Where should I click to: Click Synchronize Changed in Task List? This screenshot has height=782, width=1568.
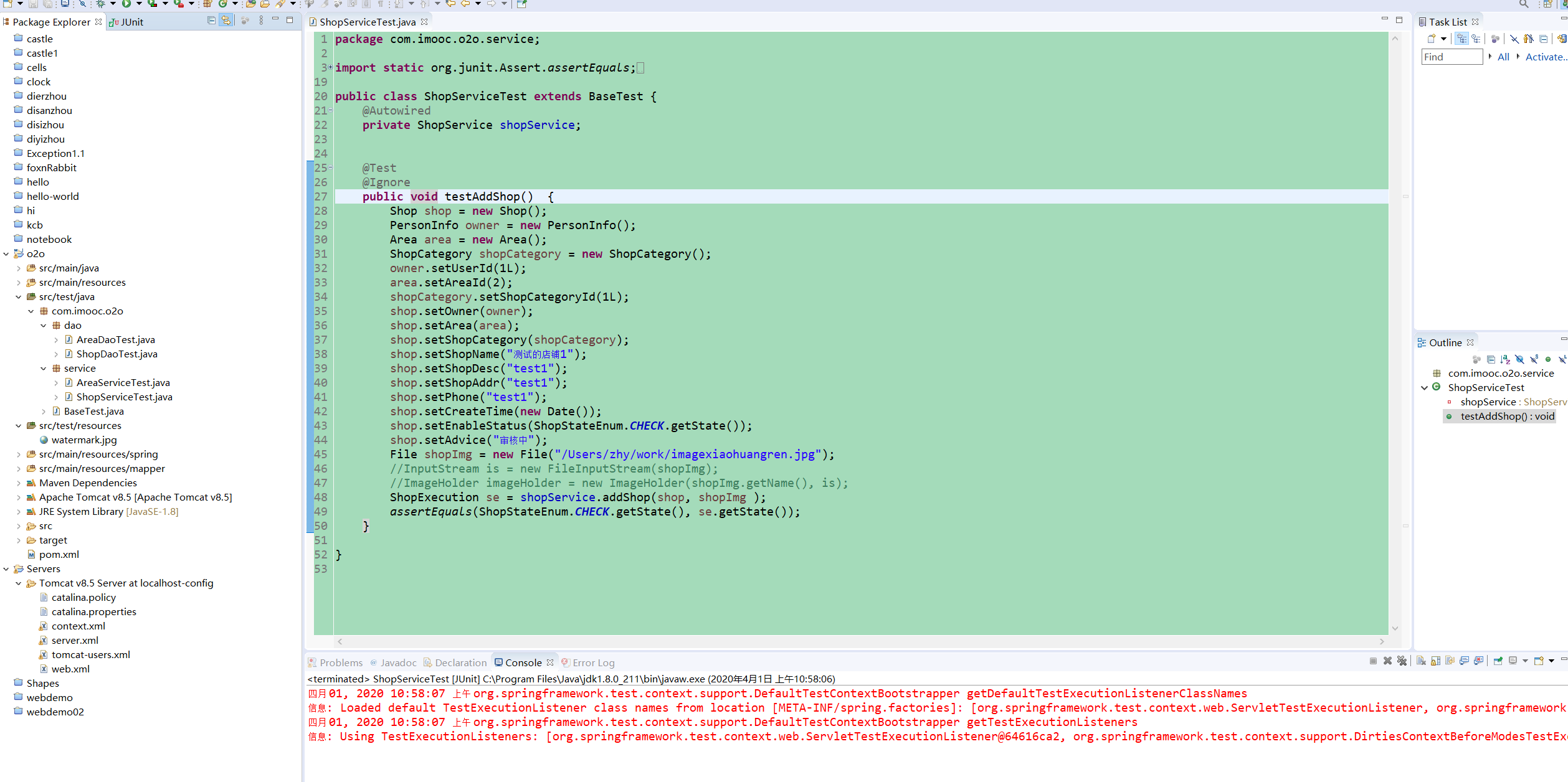1561,39
